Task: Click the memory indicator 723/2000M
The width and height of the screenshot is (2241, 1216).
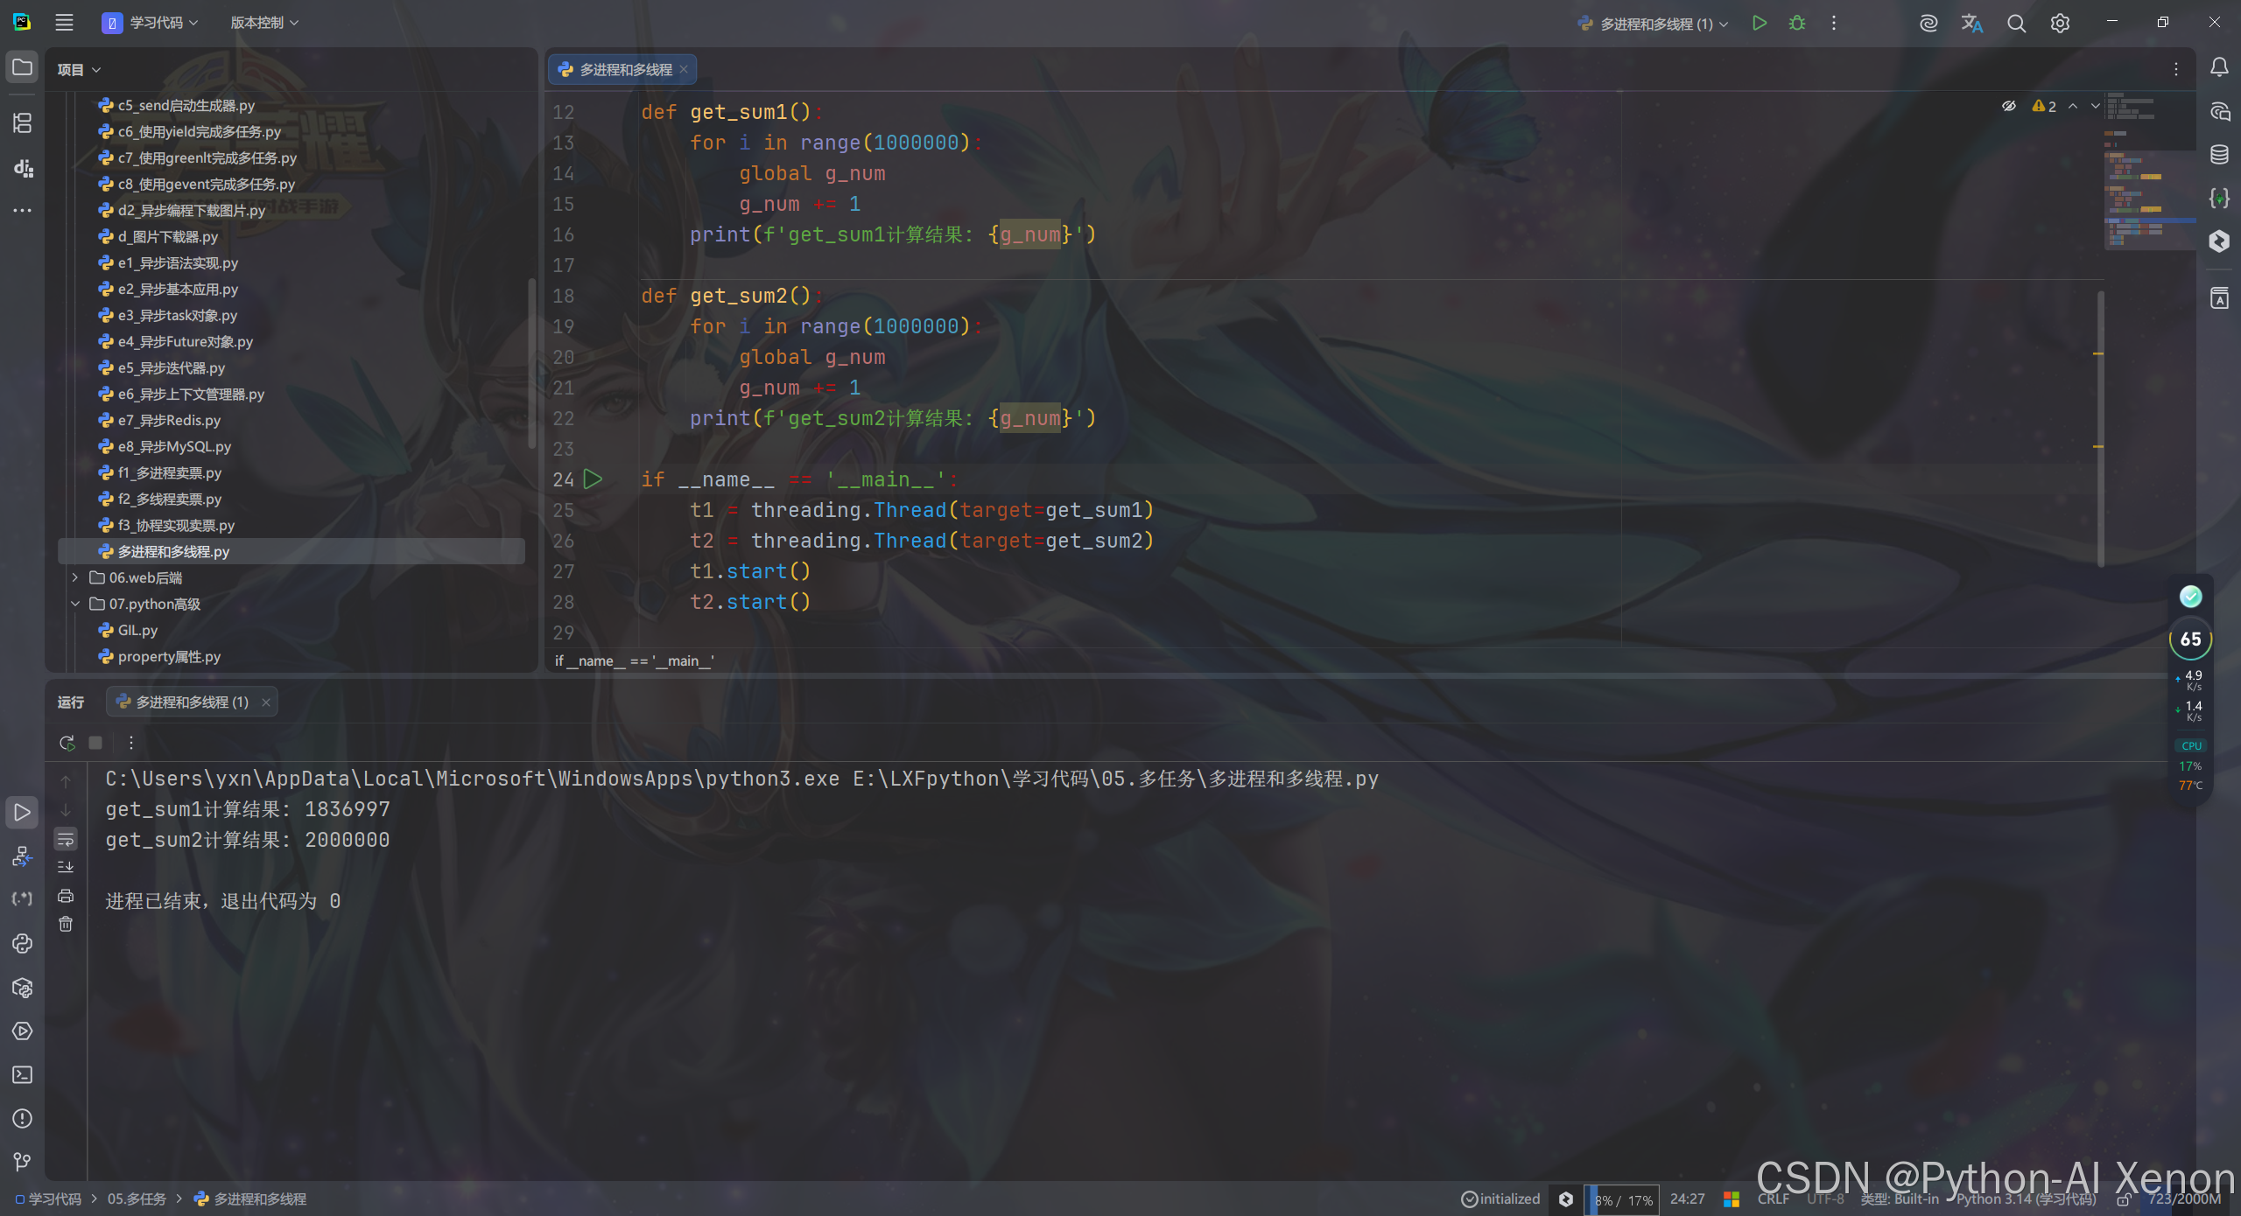Action: (2183, 1199)
